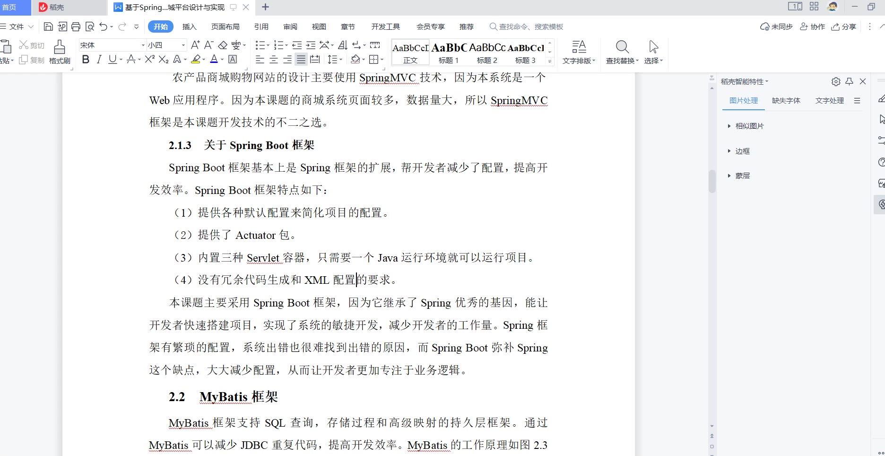Open the font size dropdown 小四
Viewport: 885px width, 456px height.
coord(166,45)
